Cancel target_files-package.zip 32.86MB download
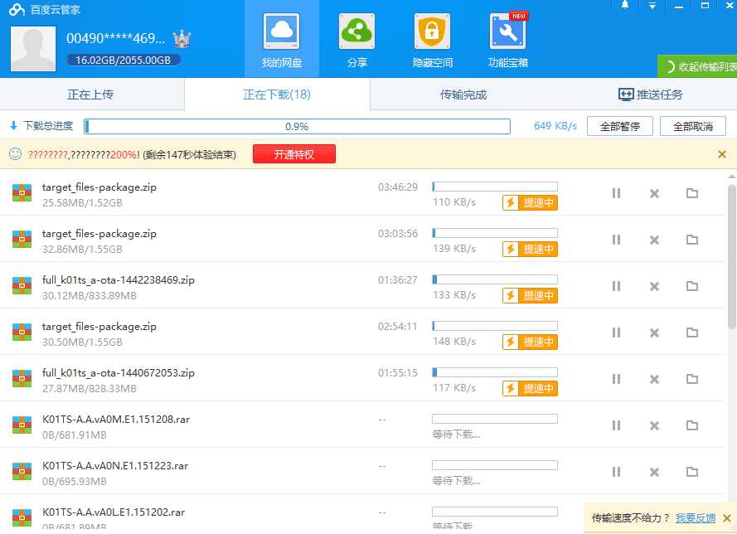 (x=654, y=240)
